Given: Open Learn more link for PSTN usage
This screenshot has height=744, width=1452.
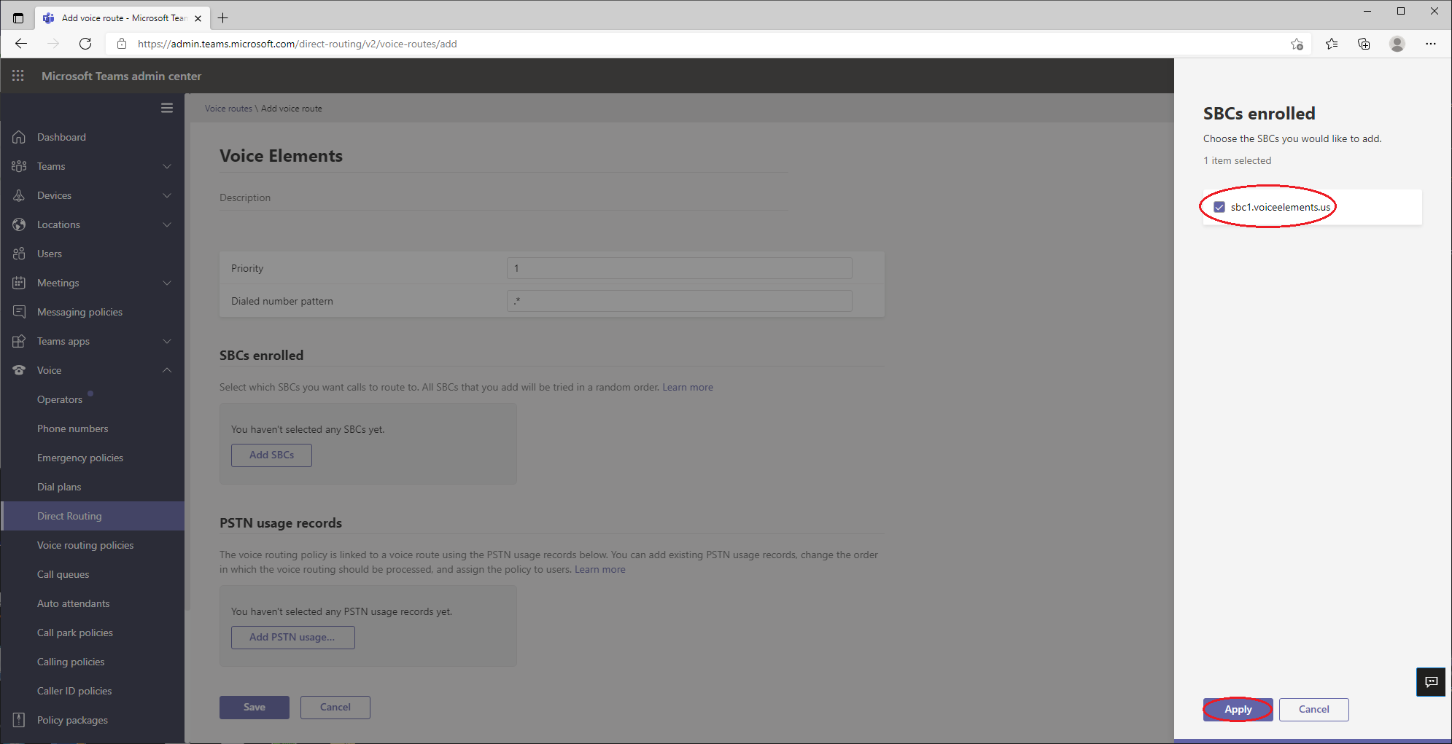Looking at the screenshot, I should pos(600,569).
